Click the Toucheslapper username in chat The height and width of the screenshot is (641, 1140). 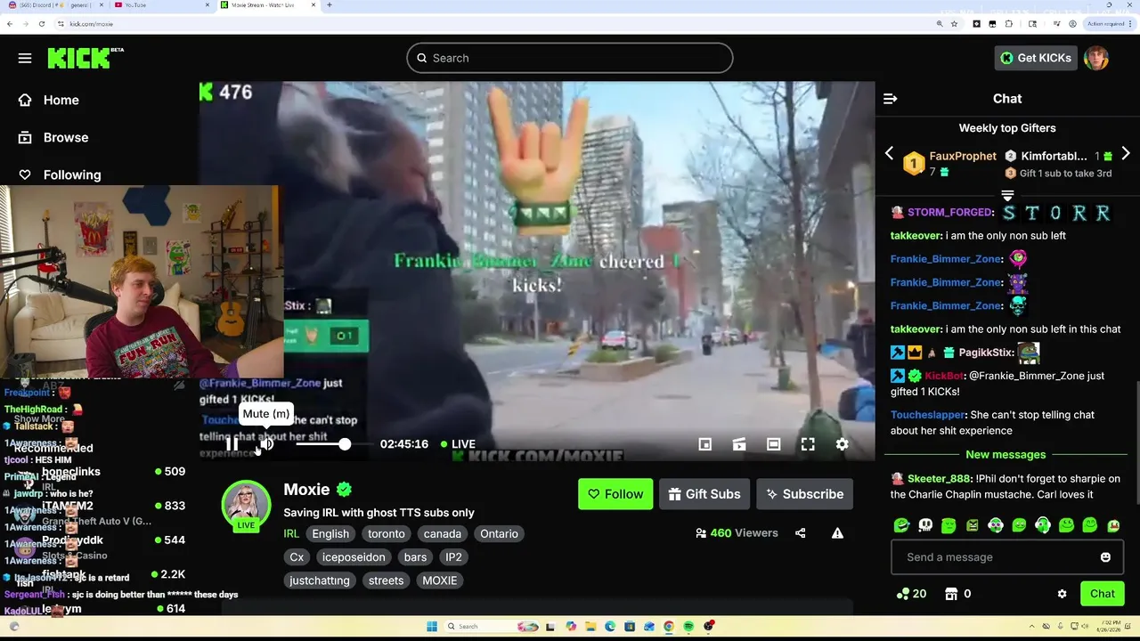pyautogui.click(x=929, y=415)
